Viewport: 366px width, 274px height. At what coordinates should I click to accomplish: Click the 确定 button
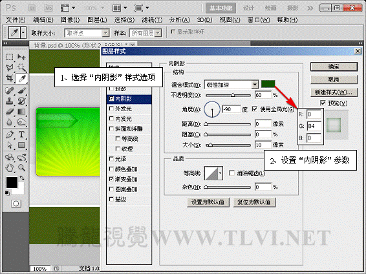[334, 67]
